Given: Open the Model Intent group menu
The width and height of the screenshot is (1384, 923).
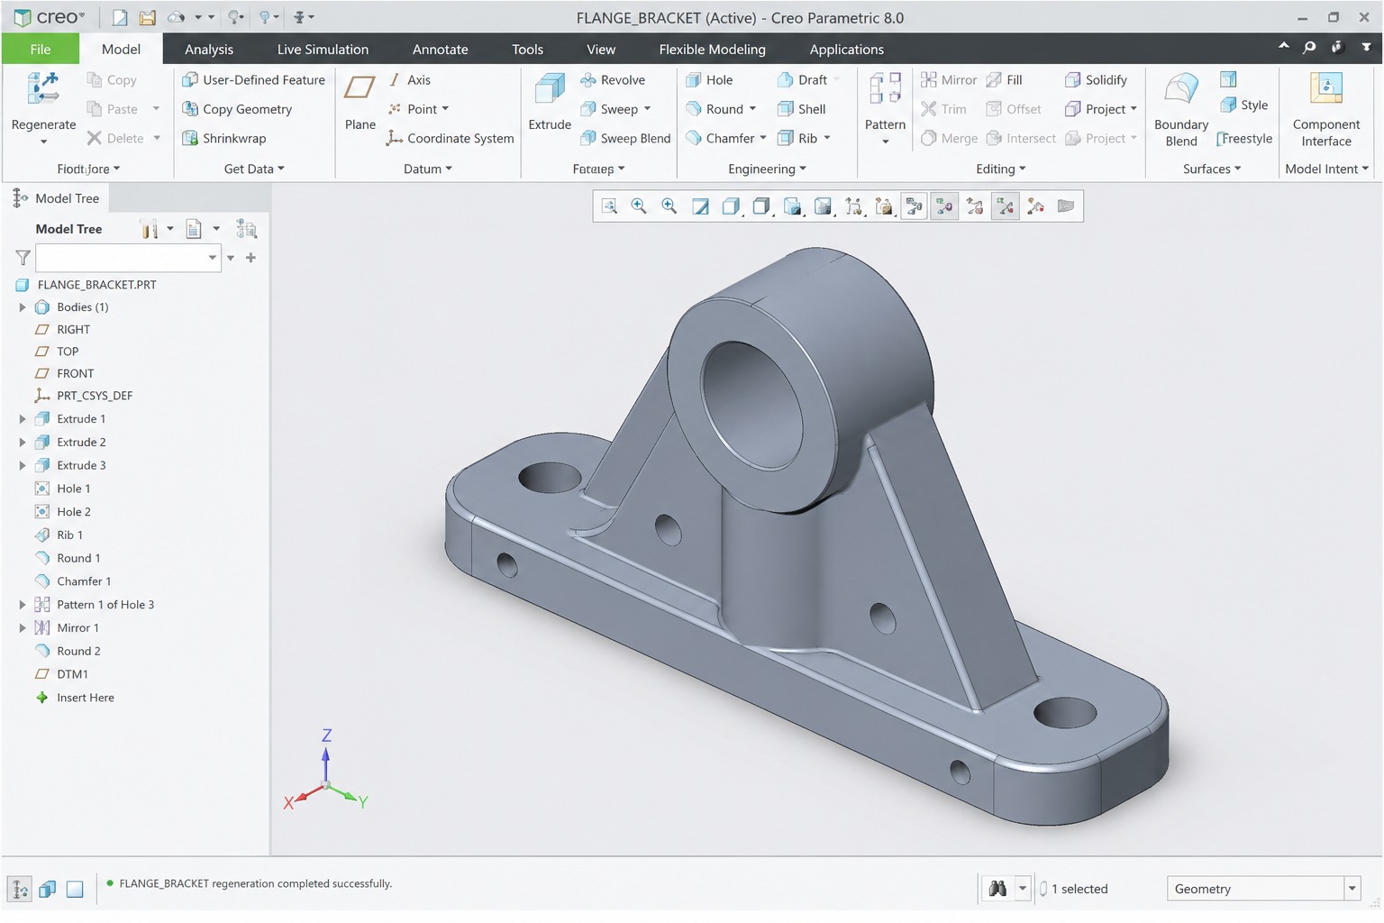Looking at the screenshot, I should 1327,169.
